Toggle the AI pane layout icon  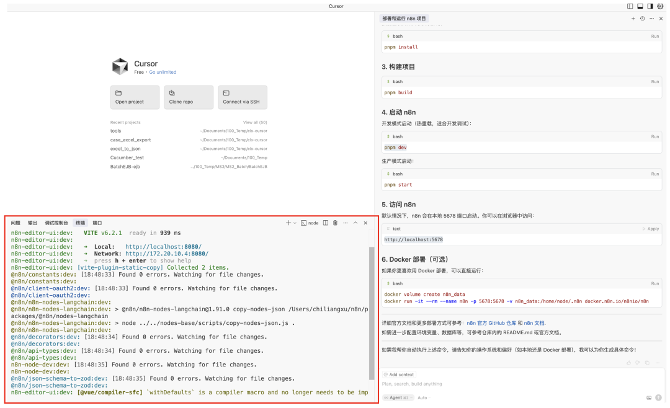[650, 6]
